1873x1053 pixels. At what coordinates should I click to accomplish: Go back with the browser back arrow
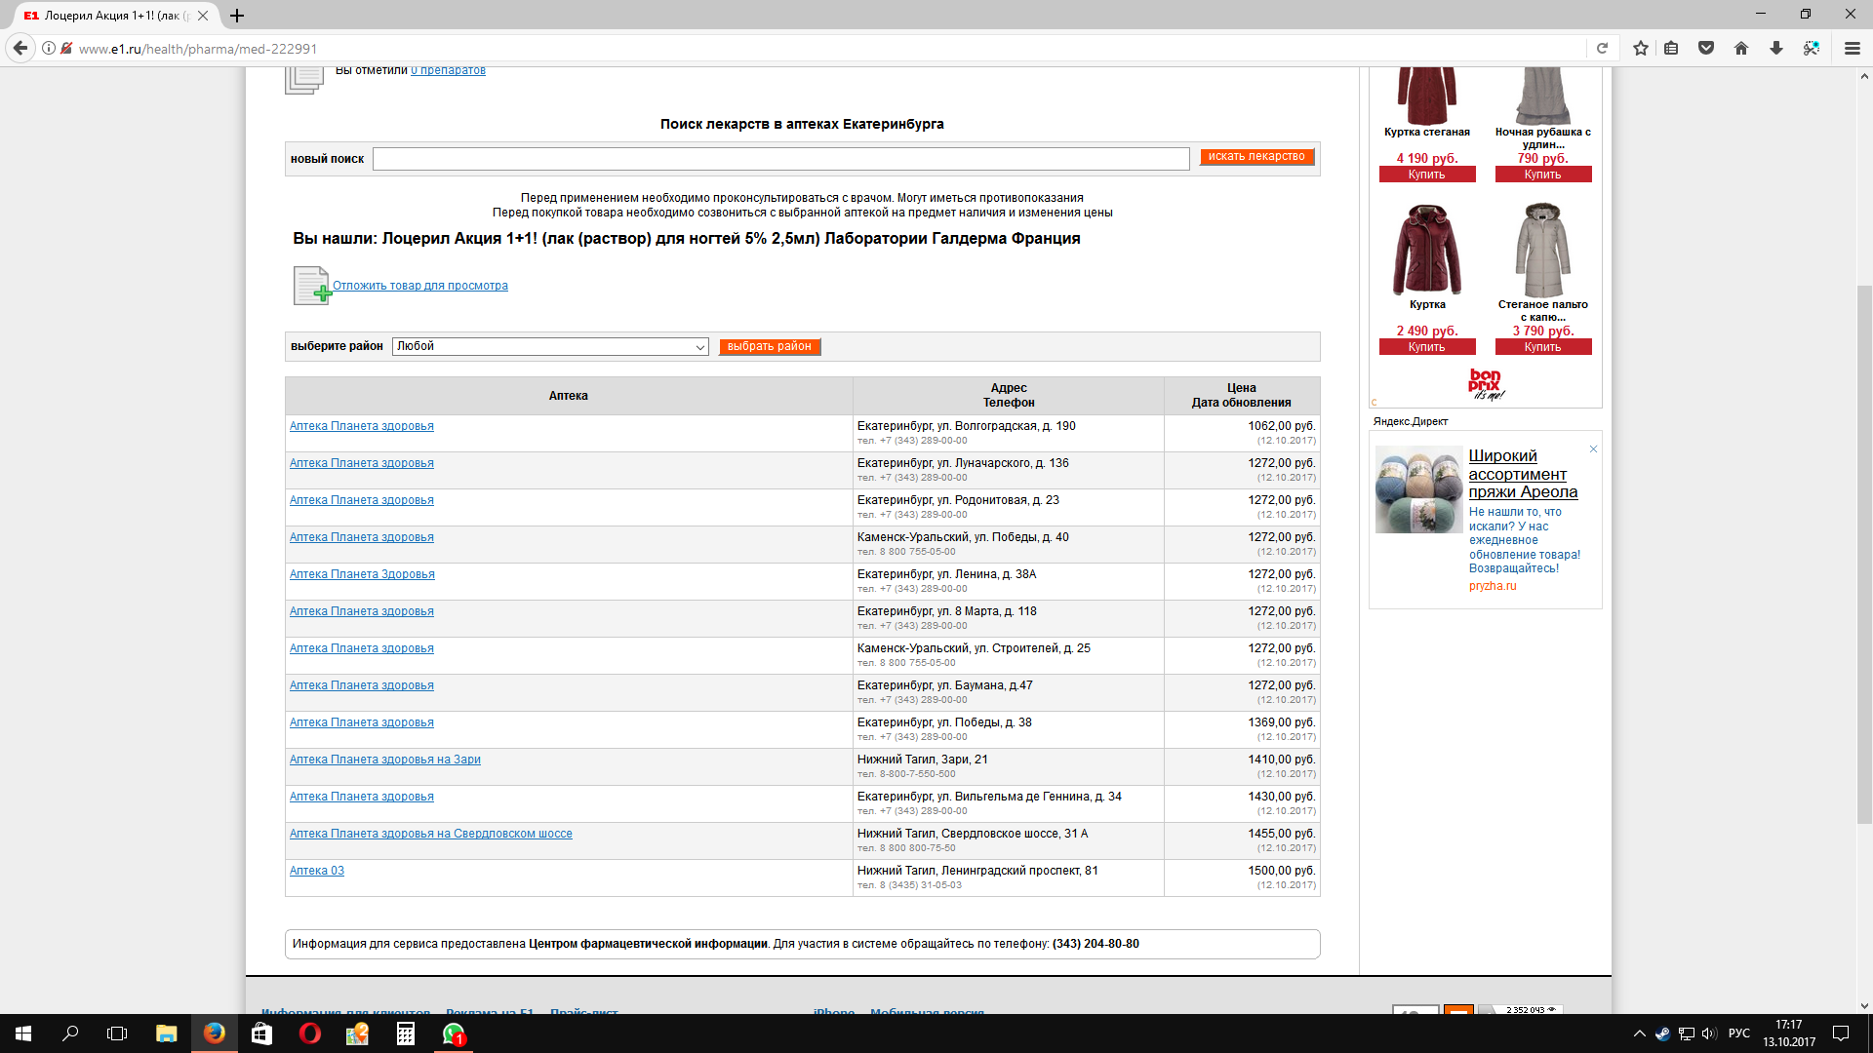[20, 48]
